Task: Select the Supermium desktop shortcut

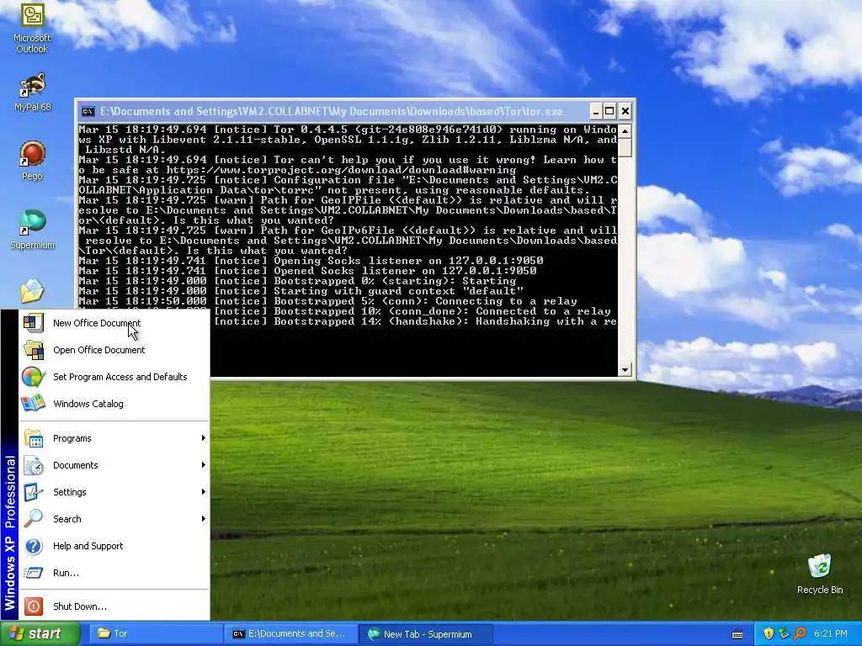Action: [32, 230]
